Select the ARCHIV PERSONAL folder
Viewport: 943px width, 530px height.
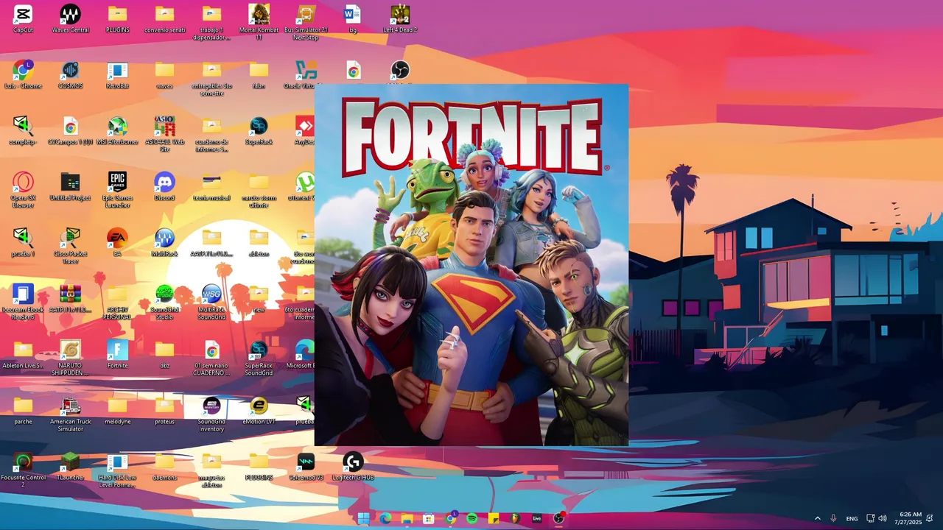click(x=117, y=302)
